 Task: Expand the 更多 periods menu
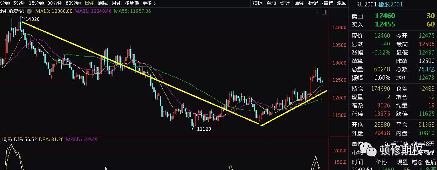[149, 3]
